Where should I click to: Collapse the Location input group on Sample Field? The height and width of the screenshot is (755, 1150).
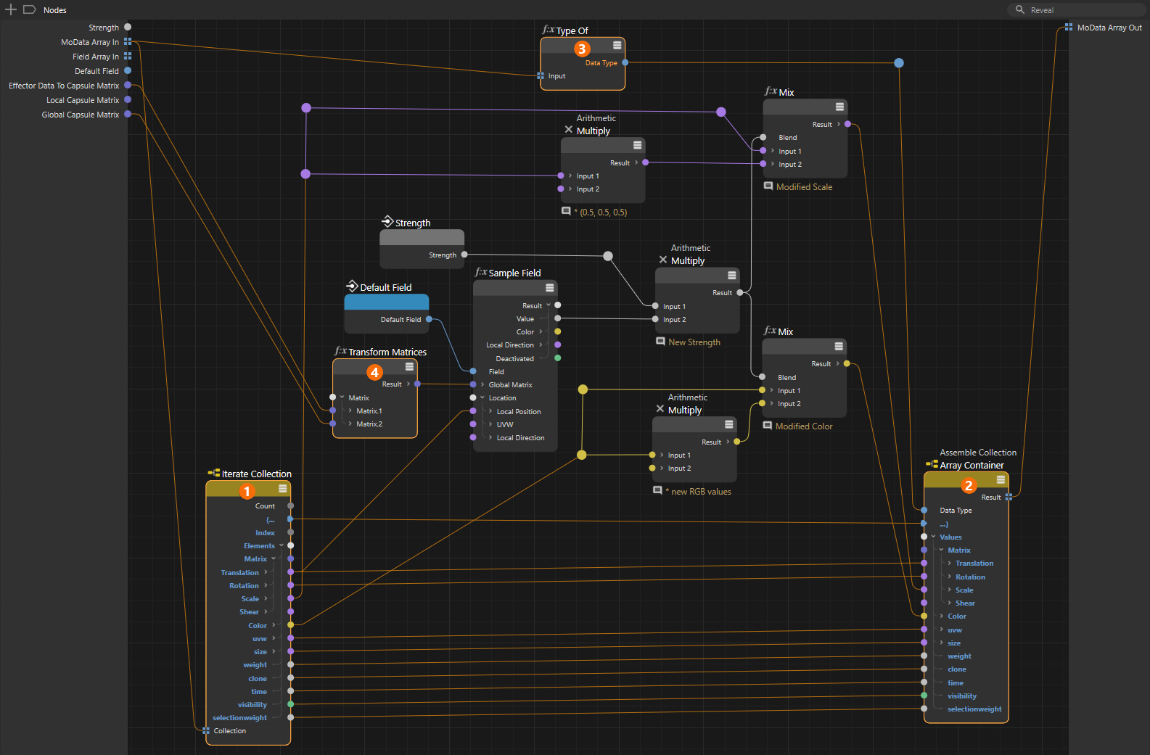pos(482,397)
